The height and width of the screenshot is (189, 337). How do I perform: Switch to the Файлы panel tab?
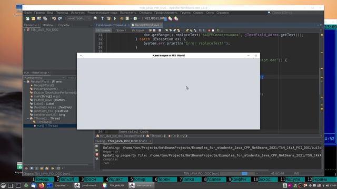click(48, 25)
